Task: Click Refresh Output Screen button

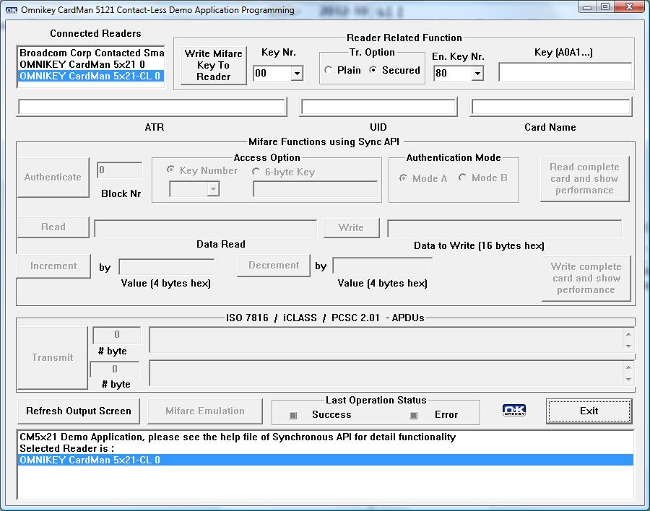Action: click(78, 411)
